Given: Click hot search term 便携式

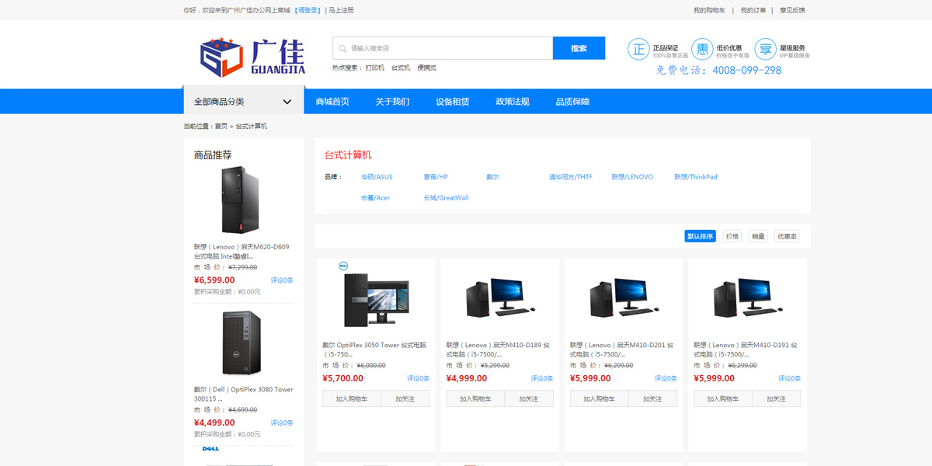Looking at the screenshot, I should 426,68.
